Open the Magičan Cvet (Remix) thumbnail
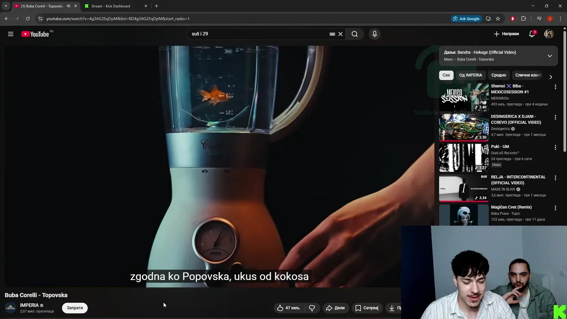Screen dimensions: 567x319 click(464, 215)
